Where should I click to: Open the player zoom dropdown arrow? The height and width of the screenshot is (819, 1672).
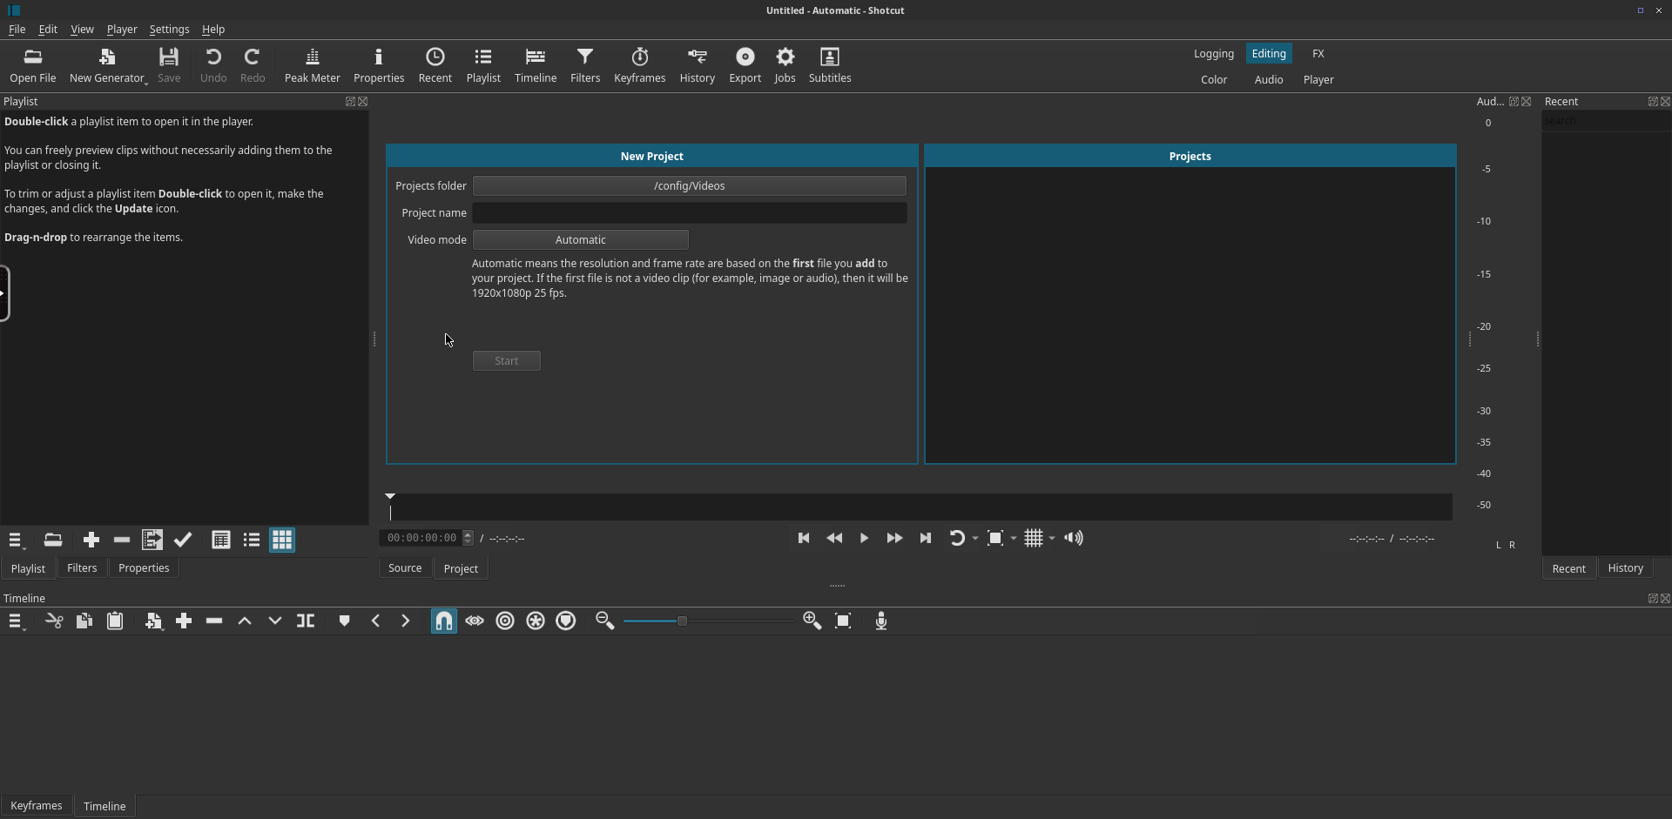tap(1014, 540)
